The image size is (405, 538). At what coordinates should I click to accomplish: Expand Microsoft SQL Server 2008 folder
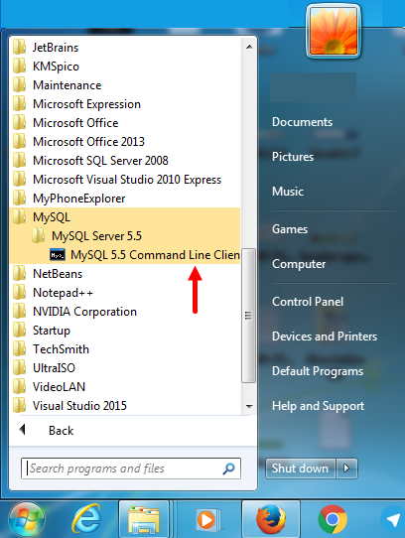pos(125,161)
